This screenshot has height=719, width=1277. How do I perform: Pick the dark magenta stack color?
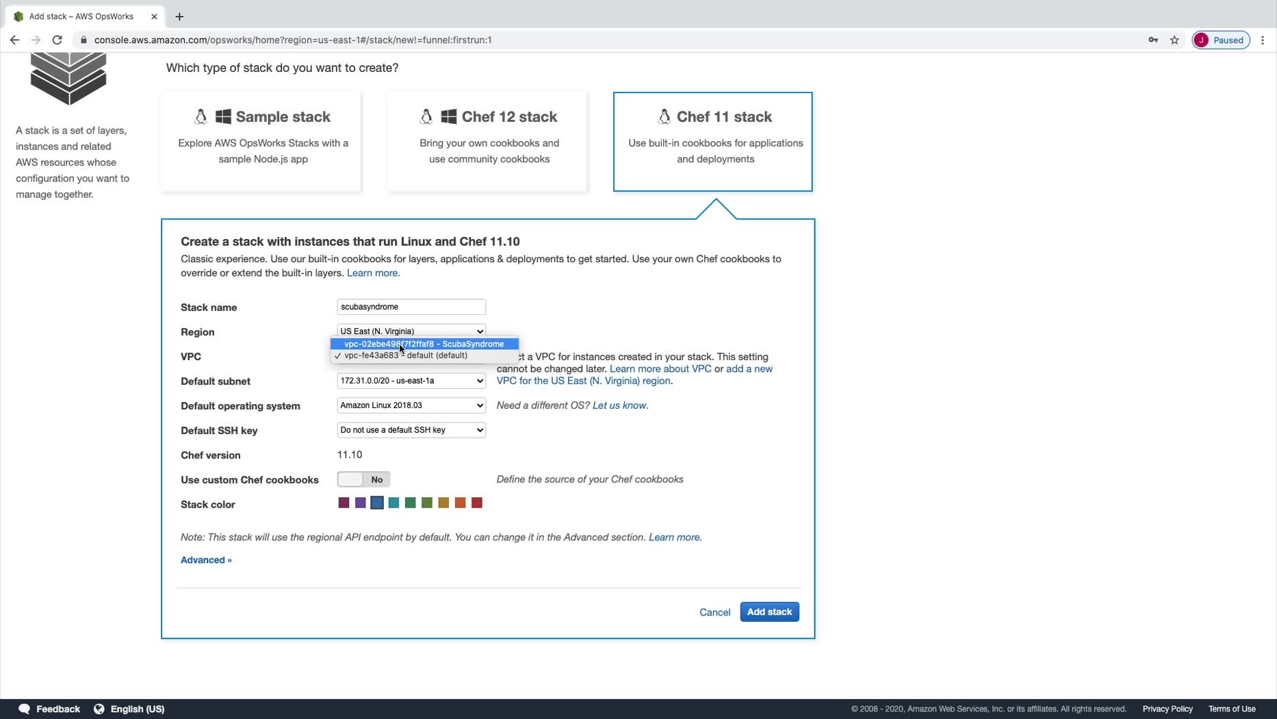(x=344, y=503)
